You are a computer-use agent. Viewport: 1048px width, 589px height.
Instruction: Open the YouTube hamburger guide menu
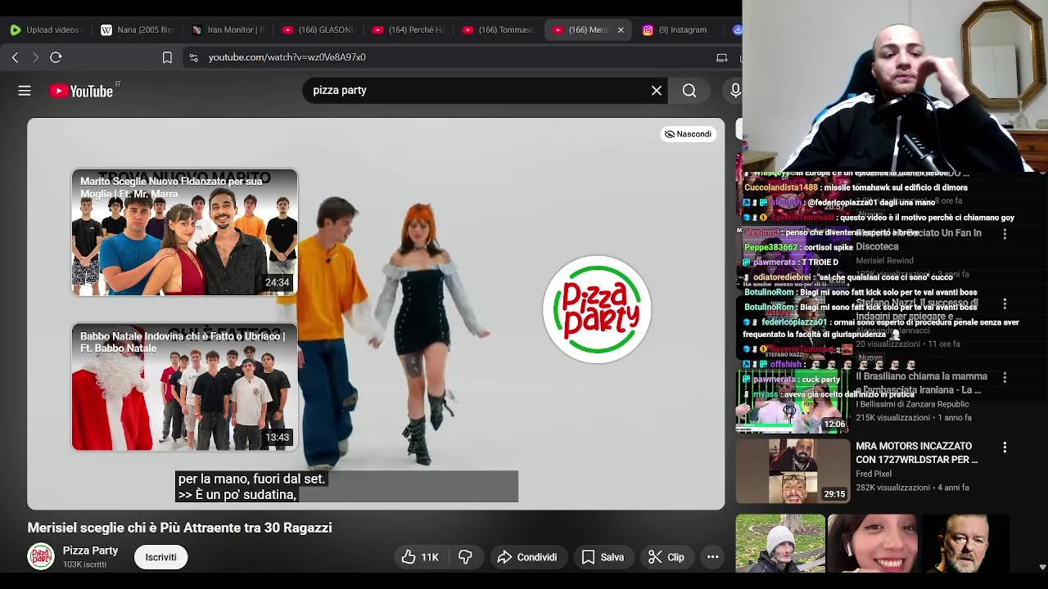point(25,91)
